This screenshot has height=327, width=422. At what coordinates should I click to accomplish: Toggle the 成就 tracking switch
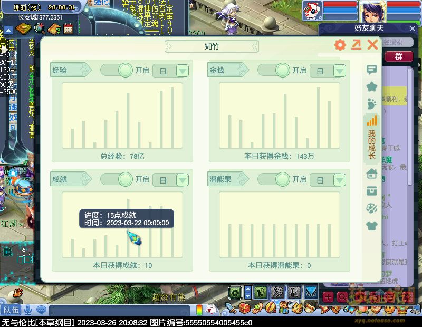click(117, 179)
